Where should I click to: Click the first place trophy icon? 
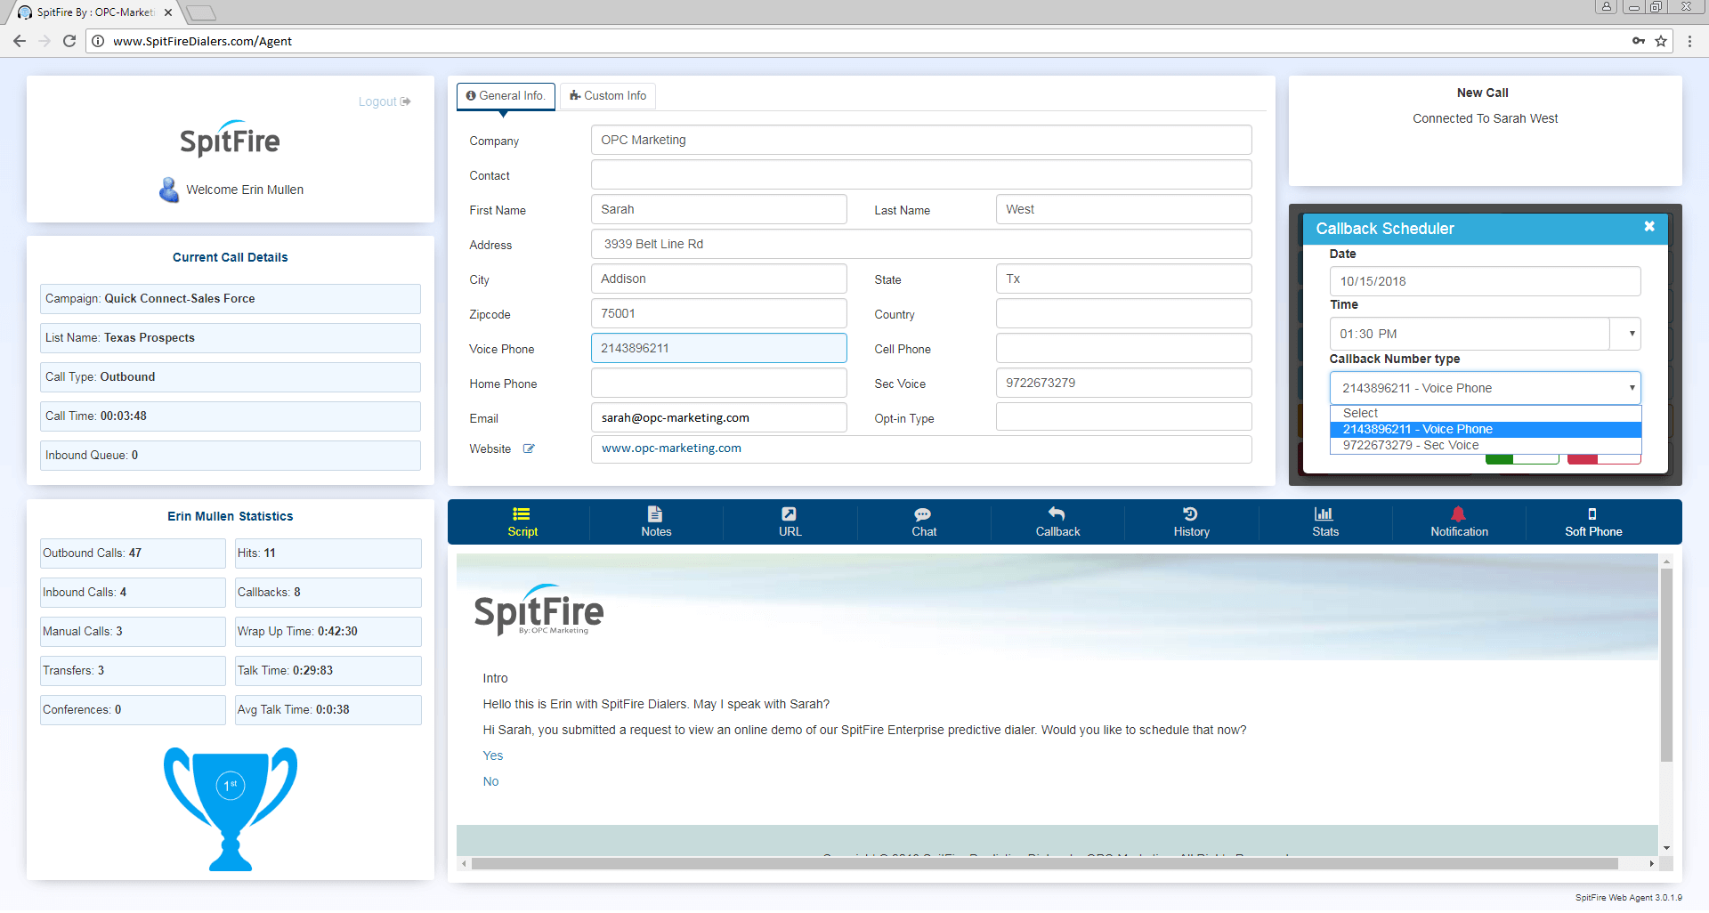click(231, 809)
